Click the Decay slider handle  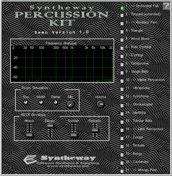[50, 126]
